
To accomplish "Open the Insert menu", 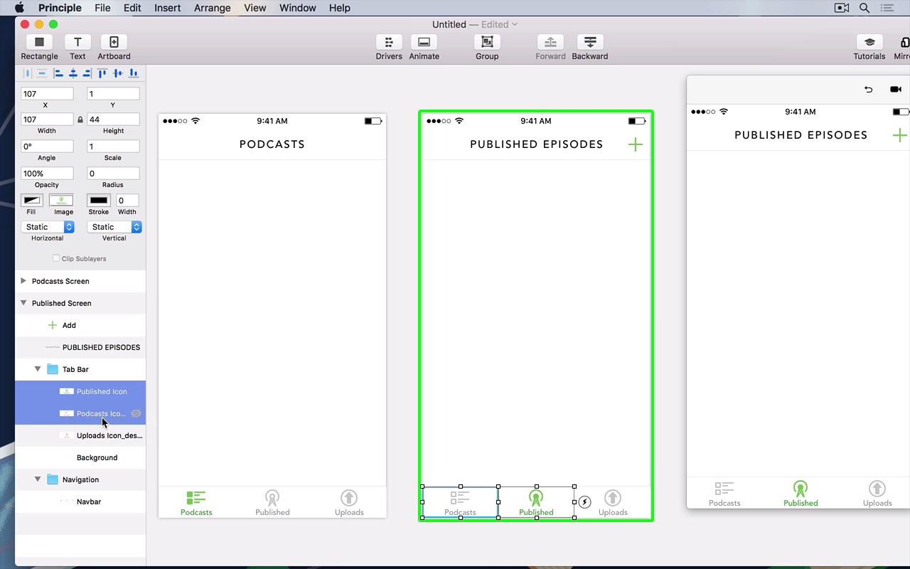I will click(x=168, y=8).
